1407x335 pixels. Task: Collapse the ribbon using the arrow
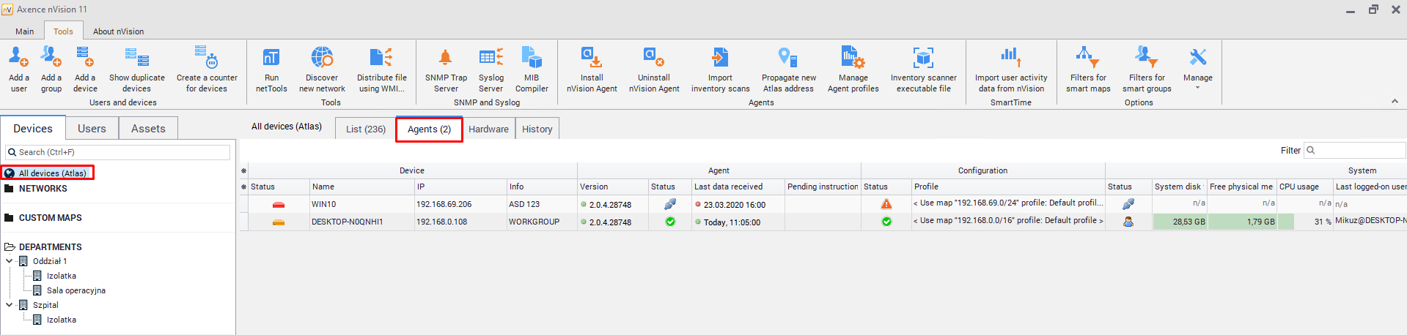tap(1395, 101)
